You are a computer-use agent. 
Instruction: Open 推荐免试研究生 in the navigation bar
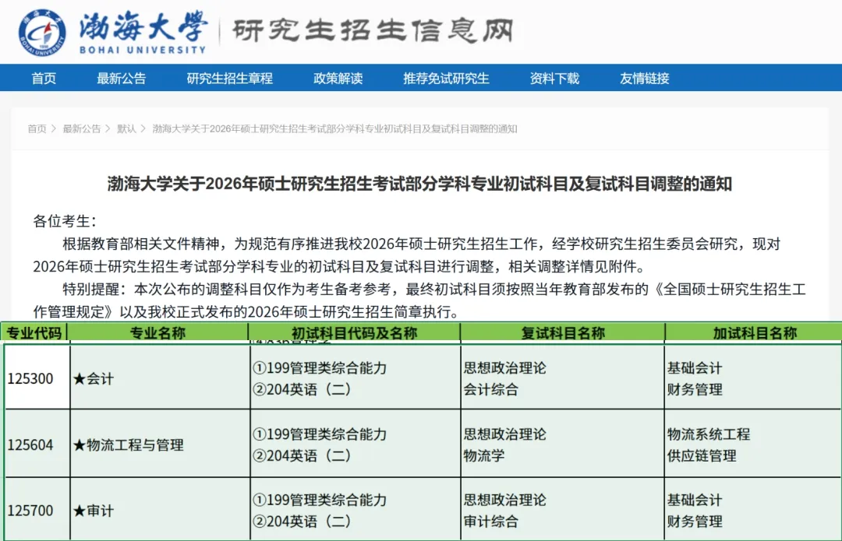coord(446,79)
